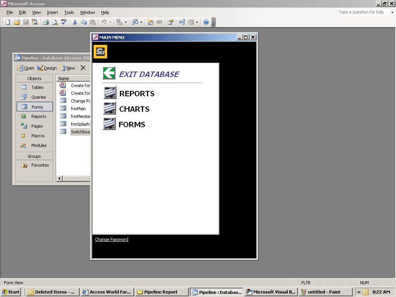Open the View menu
Image resolution: width=396 pixels, height=297 pixels.
click(x=36, y=12)
